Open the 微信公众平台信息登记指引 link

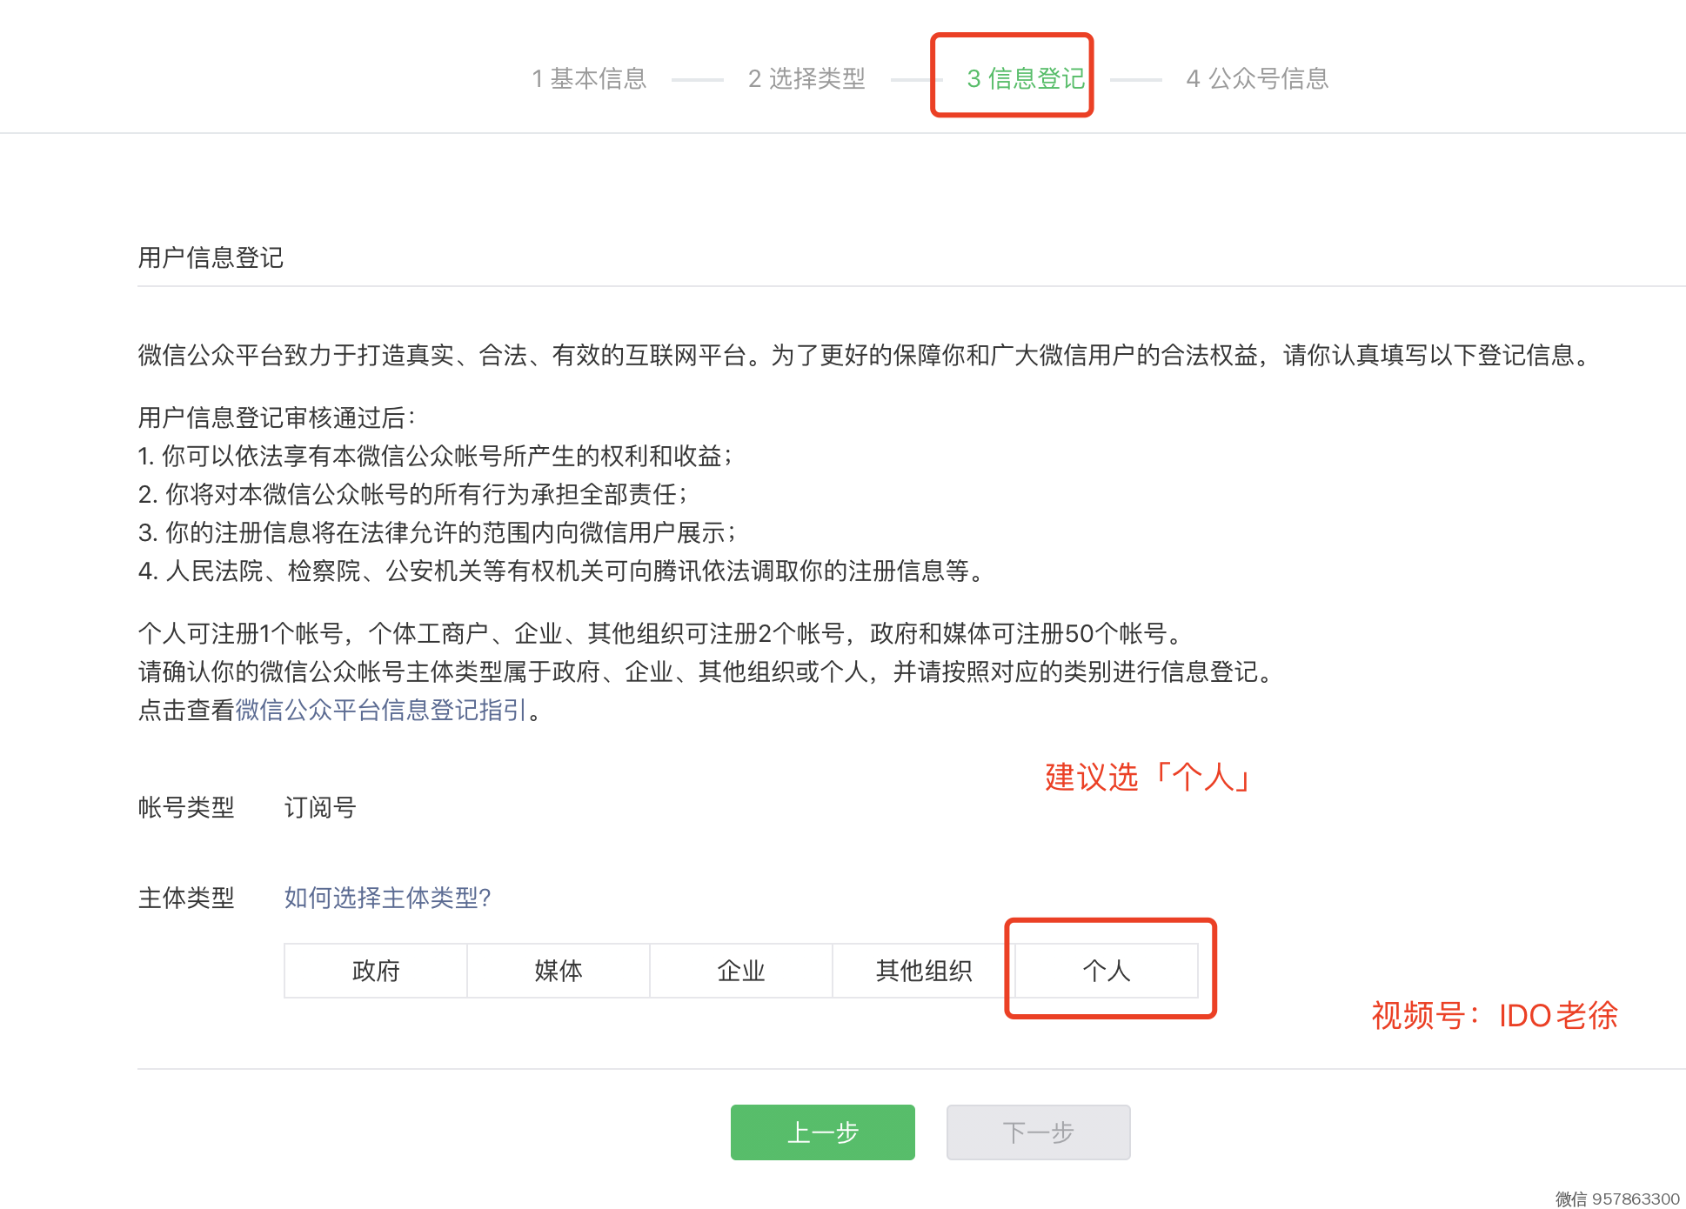pos(381,710)
